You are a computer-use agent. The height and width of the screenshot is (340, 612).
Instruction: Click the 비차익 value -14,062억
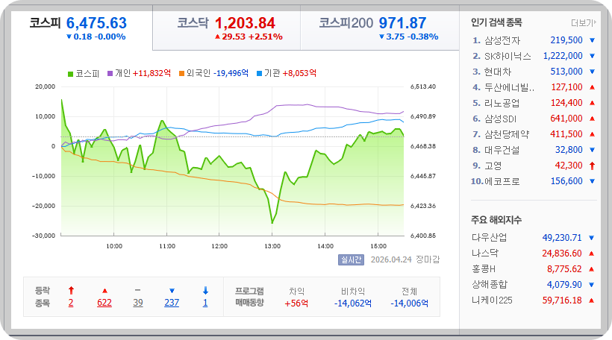pyautogui.click(x=353, y=303)
